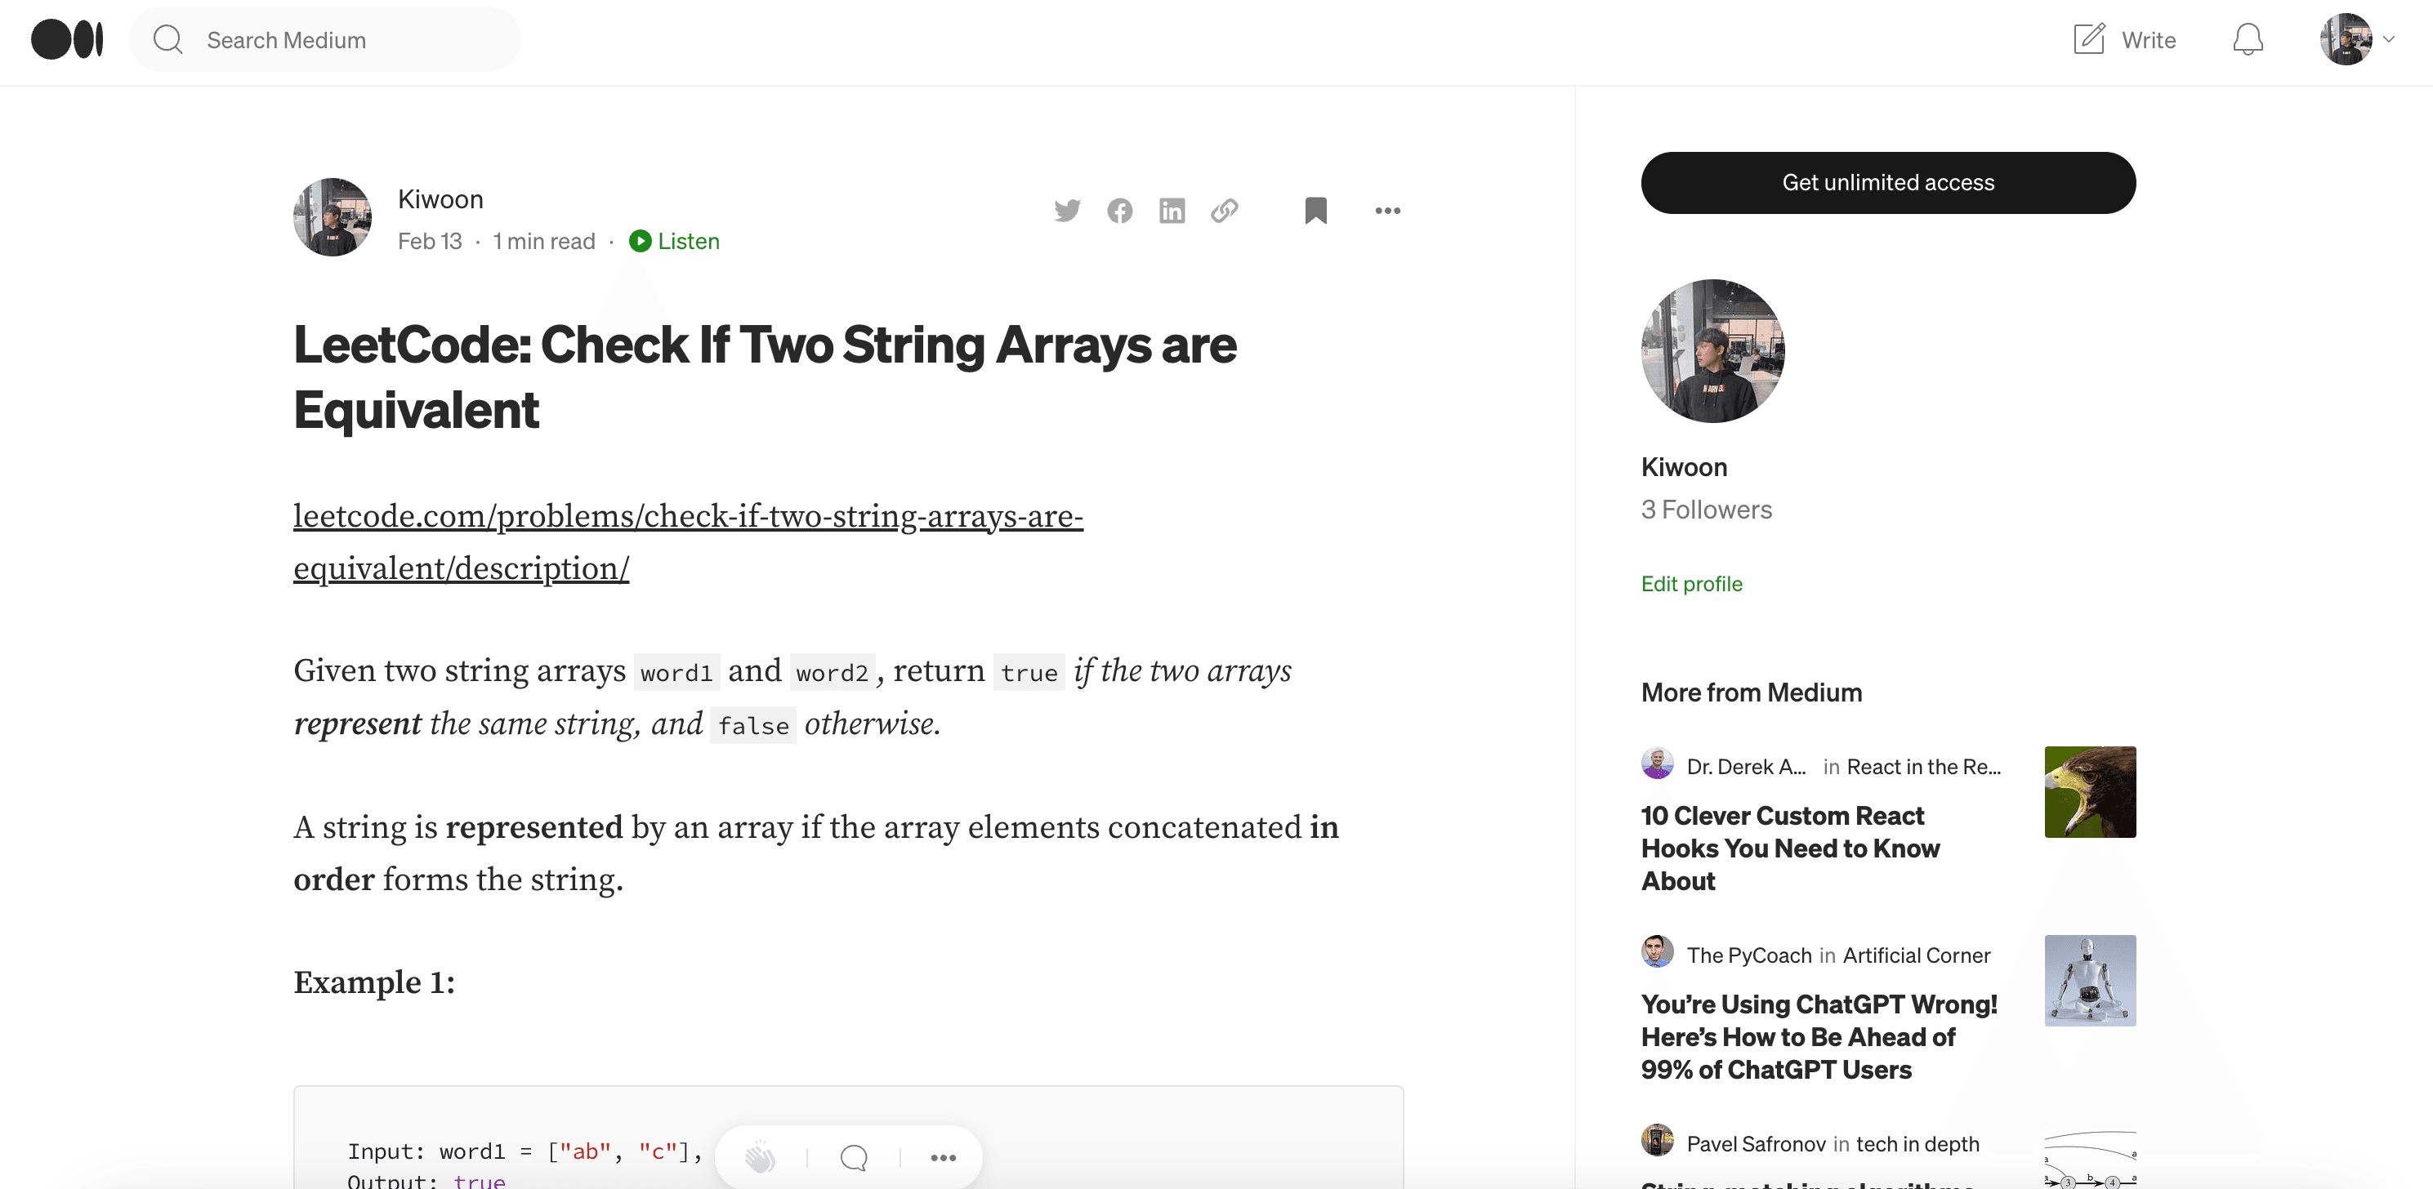Share the article on Facebook
The height and width of the screenshot is (1189, 2433).
coord(1119,211)
